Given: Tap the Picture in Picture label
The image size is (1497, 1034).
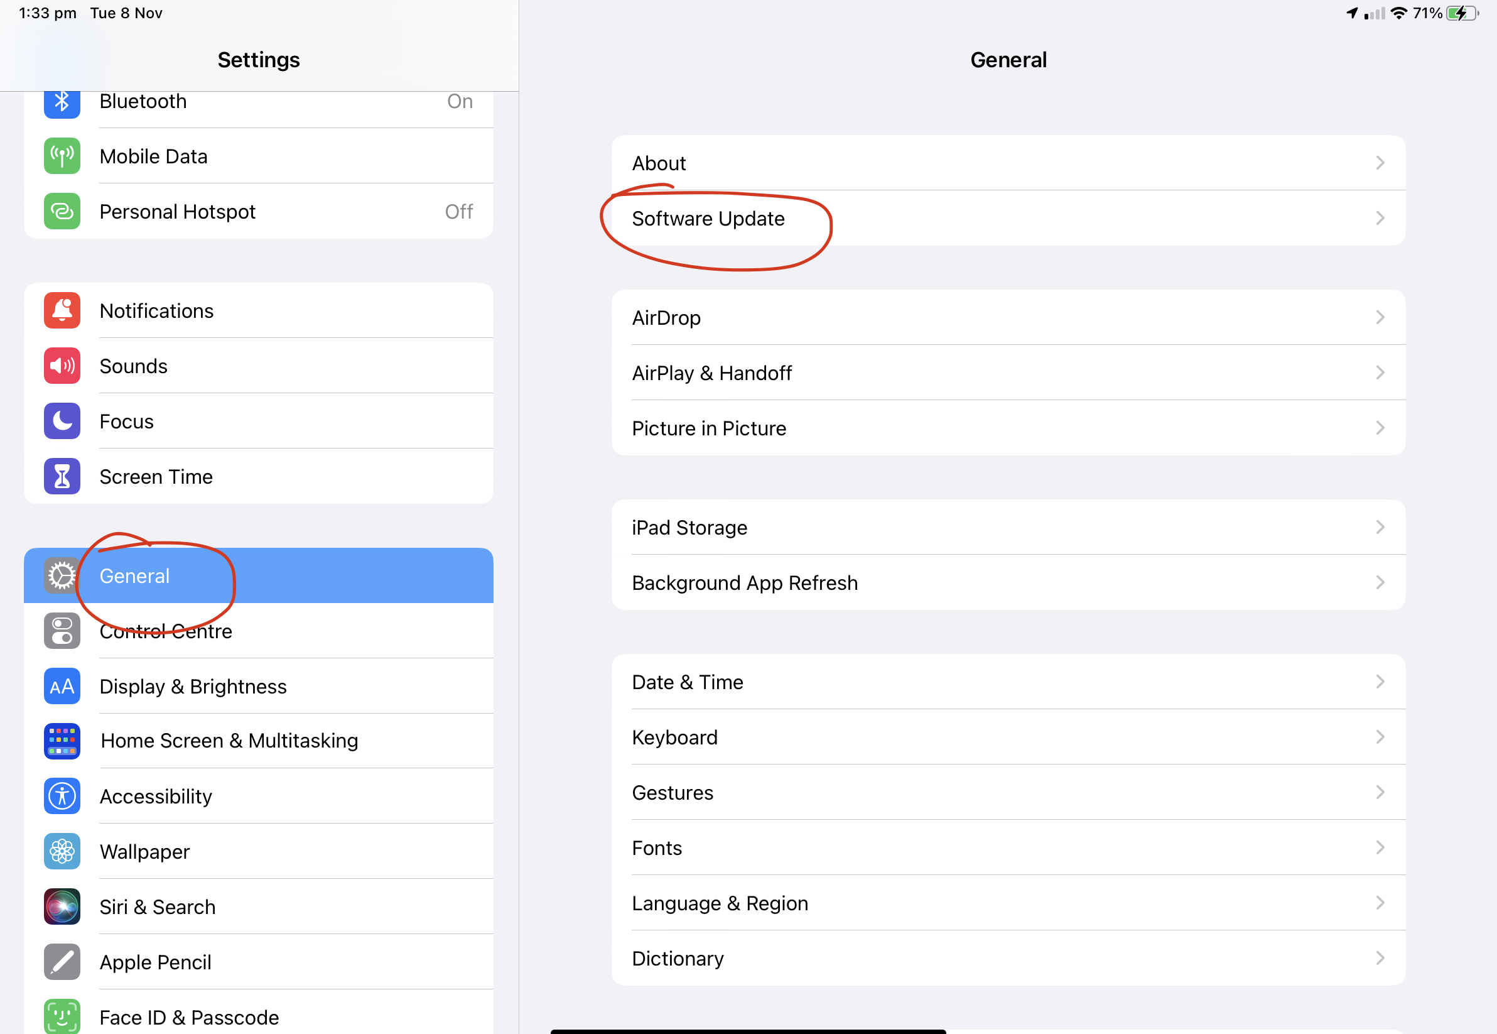Looking at the screenshot, I should coord(709,428).
